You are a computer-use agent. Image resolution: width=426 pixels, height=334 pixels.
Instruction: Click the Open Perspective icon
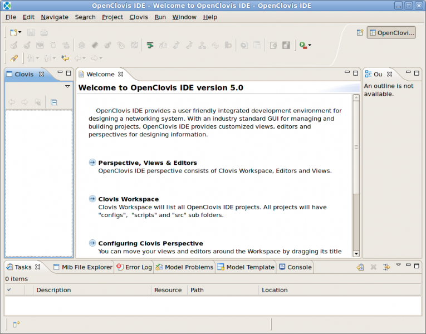(360, 33)
